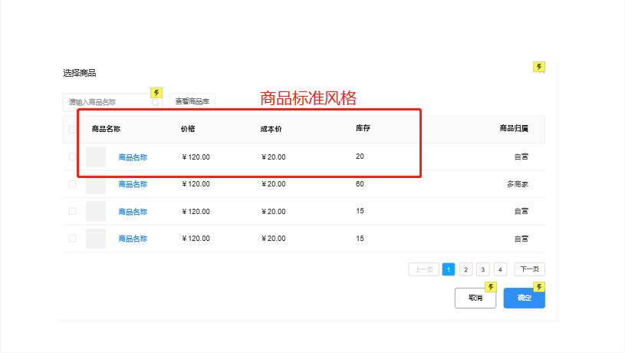Click the 上一页 pagination button
Viewport: 625px width, 353px height.
(x=424, y=269)
